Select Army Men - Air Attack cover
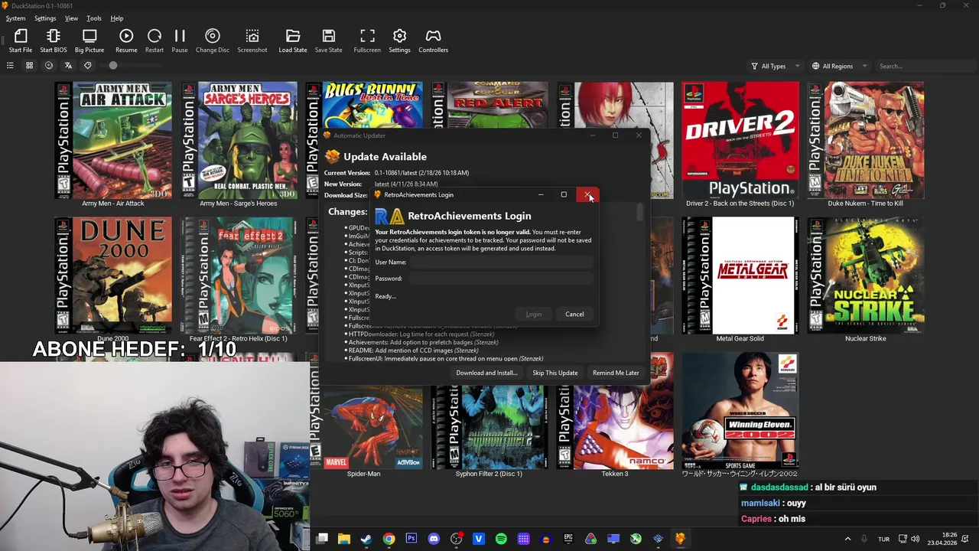The height and width of the screenshot is (551, 979). coord(113,140)
